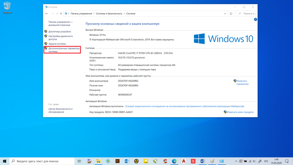Click the 16.0 ГБ memory value
This screenshot has width=293, height=165.
(131, 57)
